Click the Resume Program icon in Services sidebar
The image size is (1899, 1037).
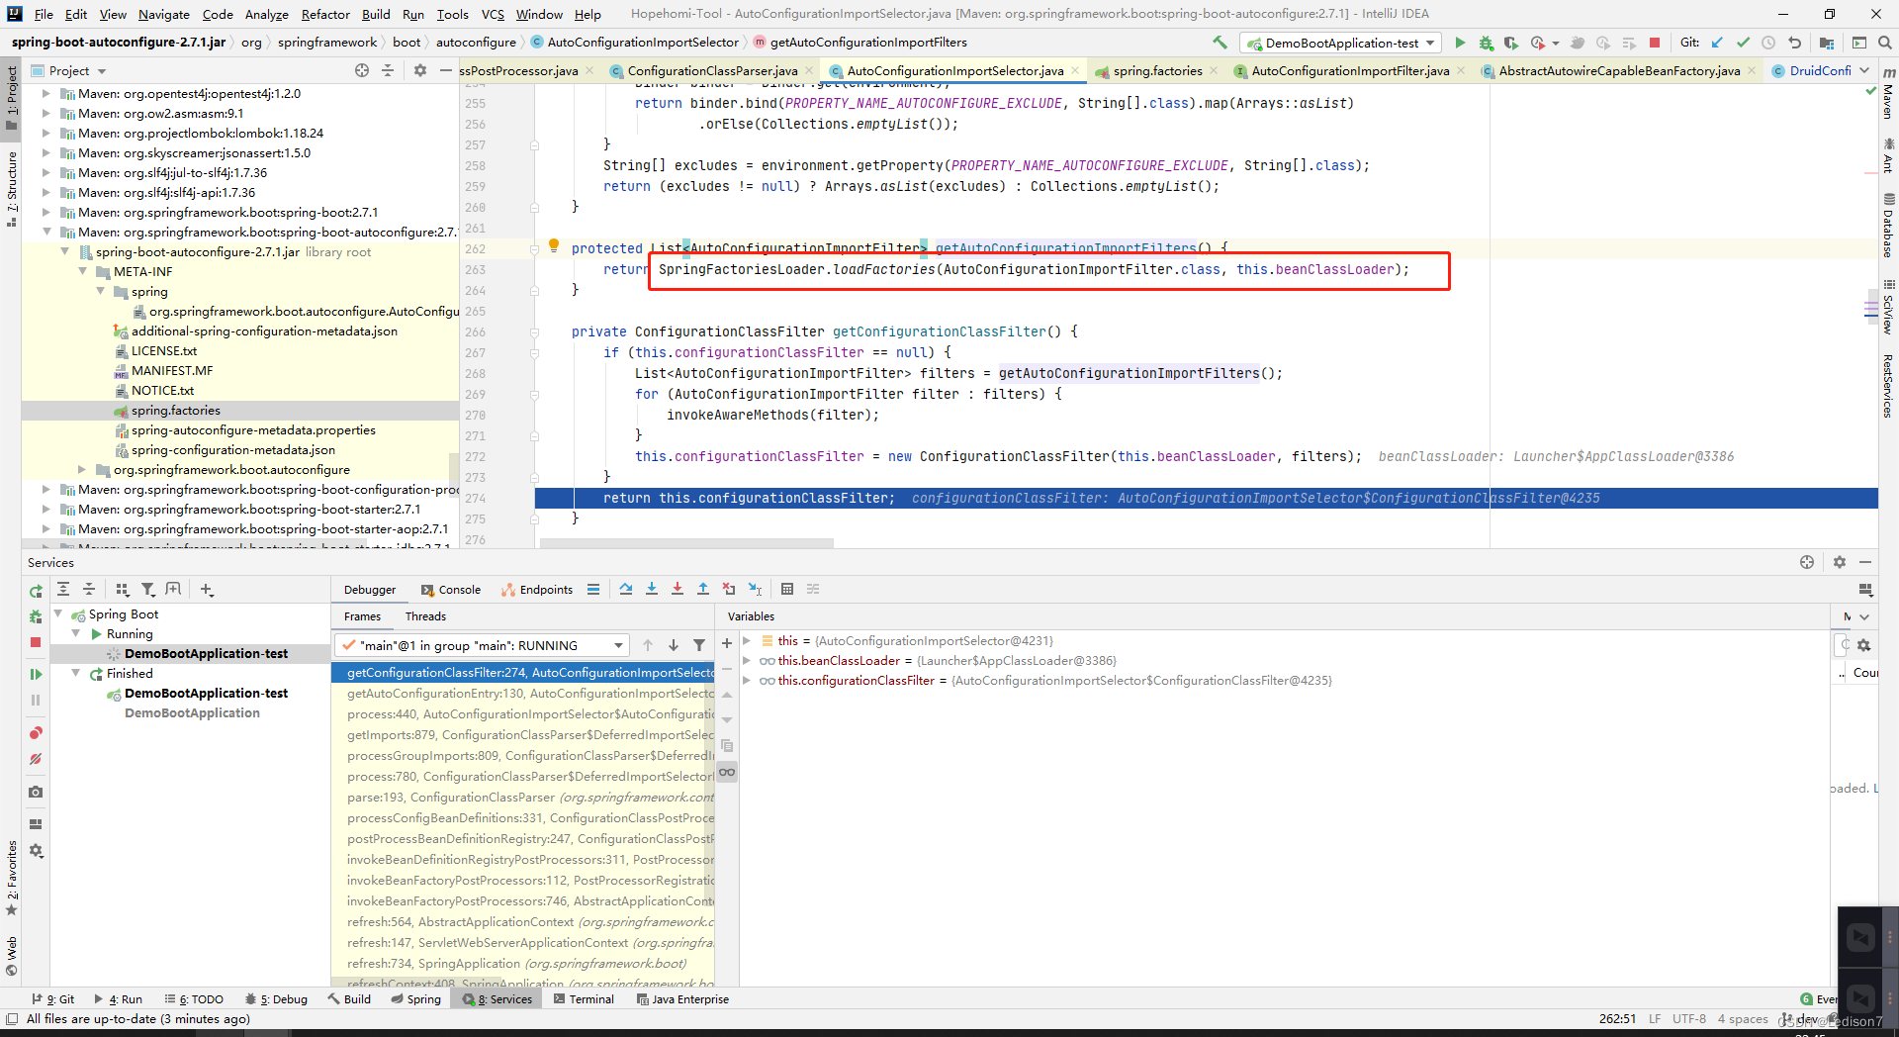(x=36, y=674)
